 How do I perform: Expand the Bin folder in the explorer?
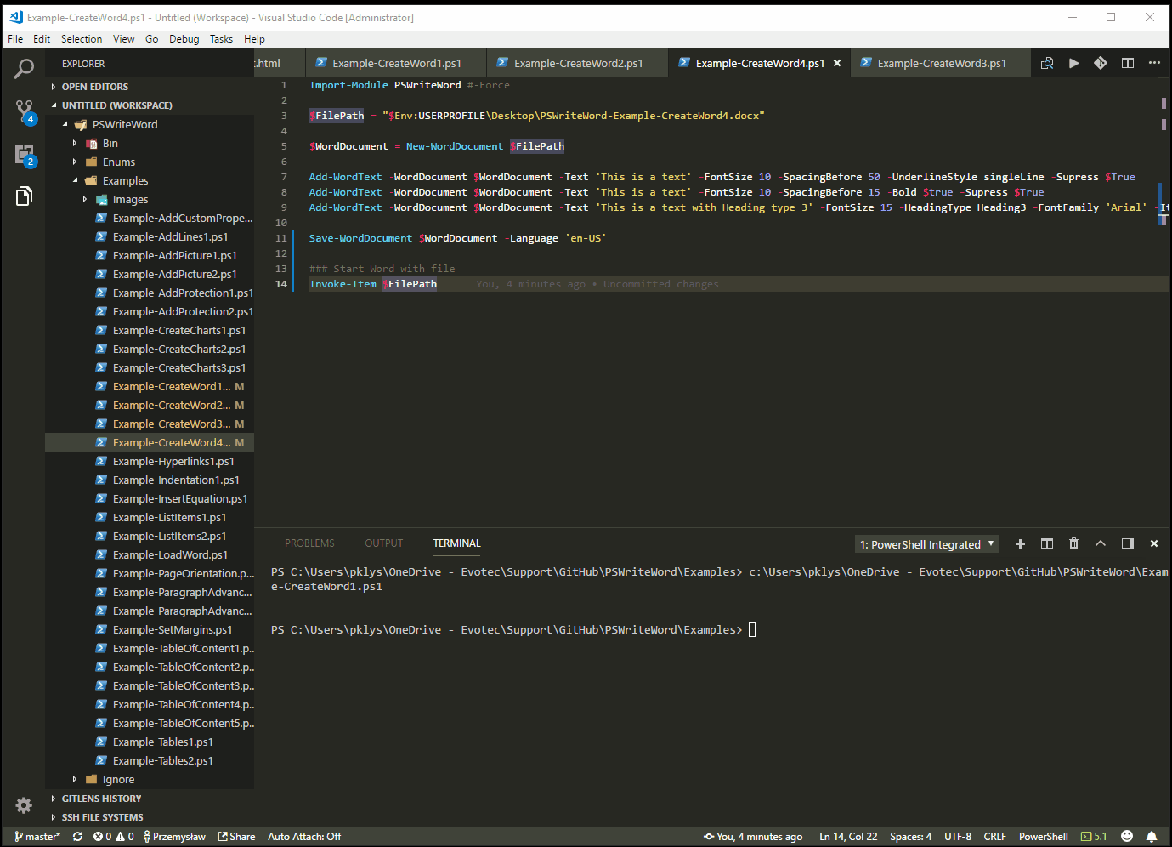[110, 144]
